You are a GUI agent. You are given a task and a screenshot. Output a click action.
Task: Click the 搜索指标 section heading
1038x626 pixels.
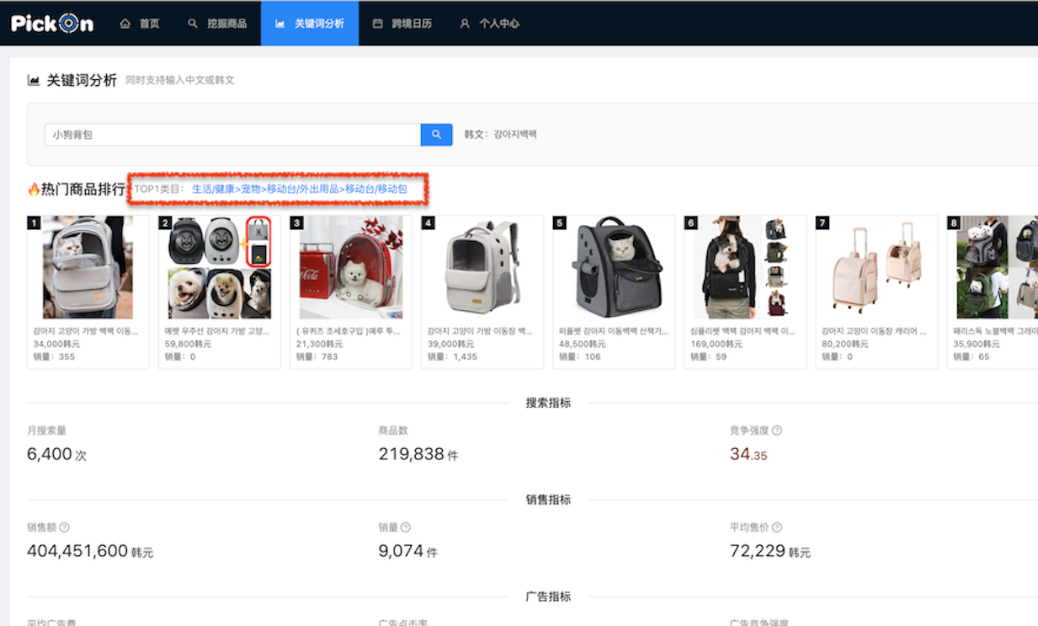(x=548, y=403)
